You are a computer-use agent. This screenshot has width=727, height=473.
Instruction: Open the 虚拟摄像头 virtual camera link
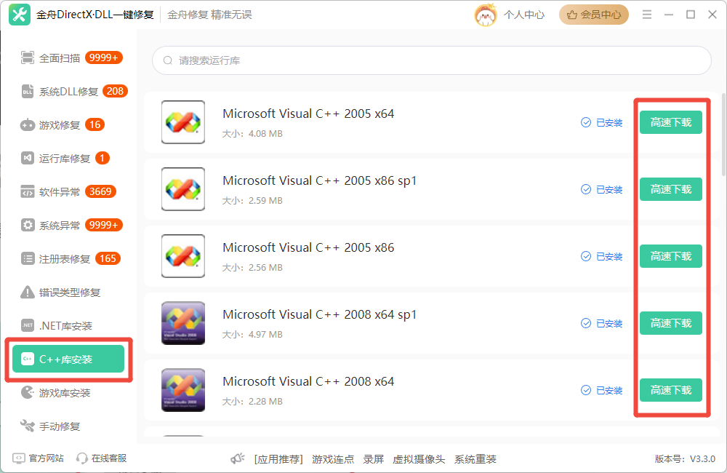click(419, 459)
